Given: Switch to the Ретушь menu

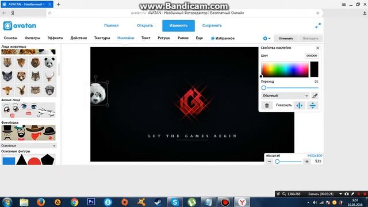Looking at the screenshot, I should point(164,38).
